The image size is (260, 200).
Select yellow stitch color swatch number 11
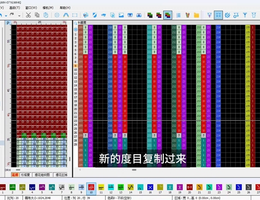pyautogui.click(x=101, y=188)
